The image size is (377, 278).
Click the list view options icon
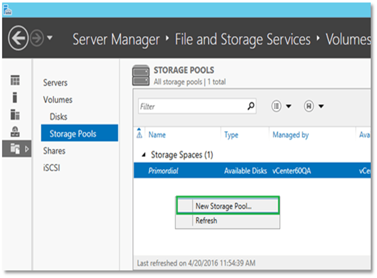276,106
